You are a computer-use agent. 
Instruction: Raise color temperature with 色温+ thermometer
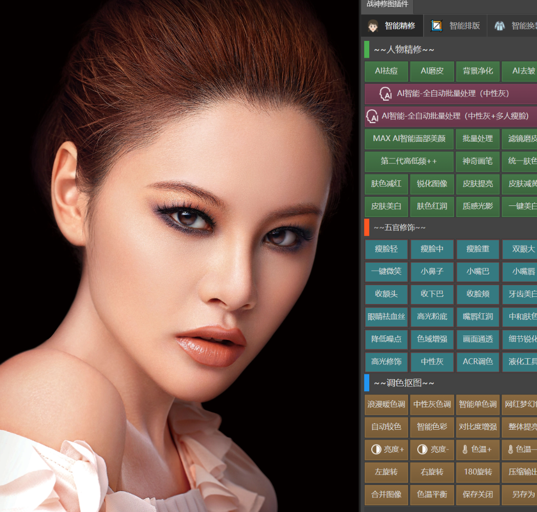point(465,450)
